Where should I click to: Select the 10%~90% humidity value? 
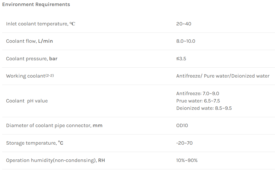pos(187,160)
